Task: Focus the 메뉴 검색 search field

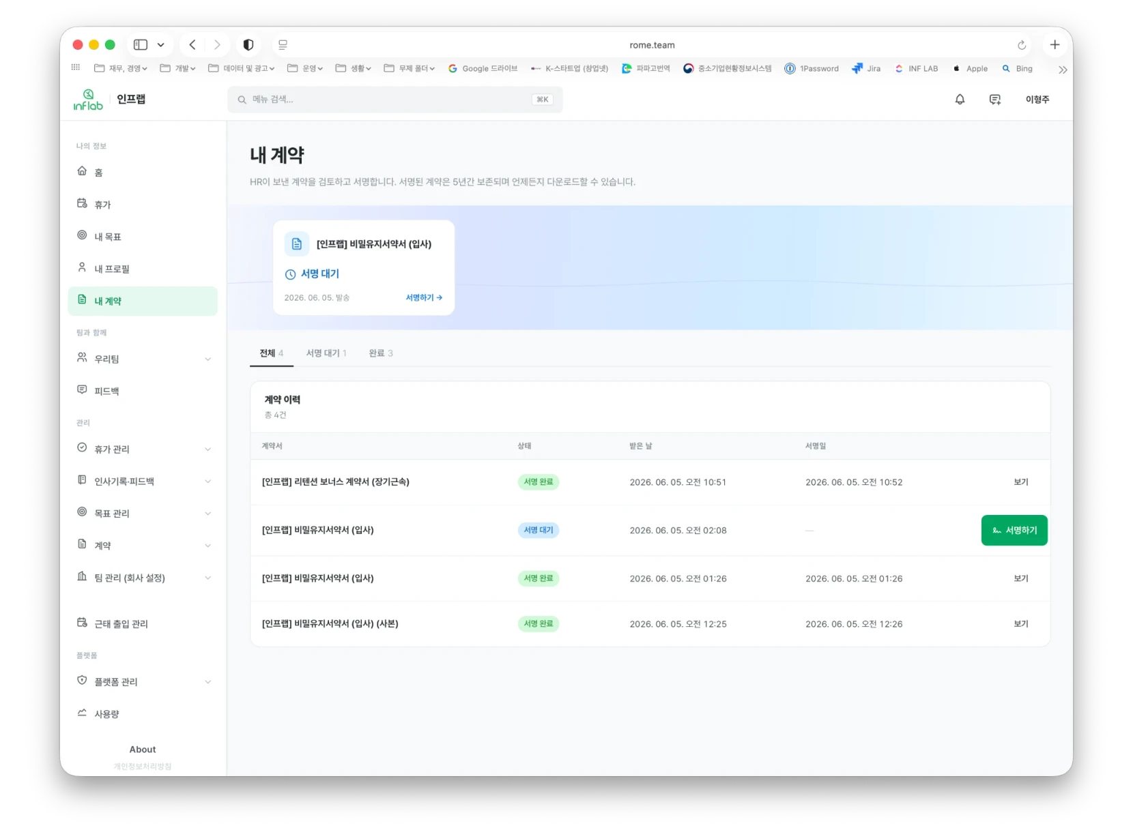Action: click(395, 100)
